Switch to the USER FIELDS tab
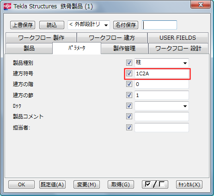The image size is (214, 196). click(x=178, y=38)
